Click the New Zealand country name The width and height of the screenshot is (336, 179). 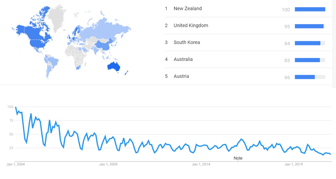point(188,9)
